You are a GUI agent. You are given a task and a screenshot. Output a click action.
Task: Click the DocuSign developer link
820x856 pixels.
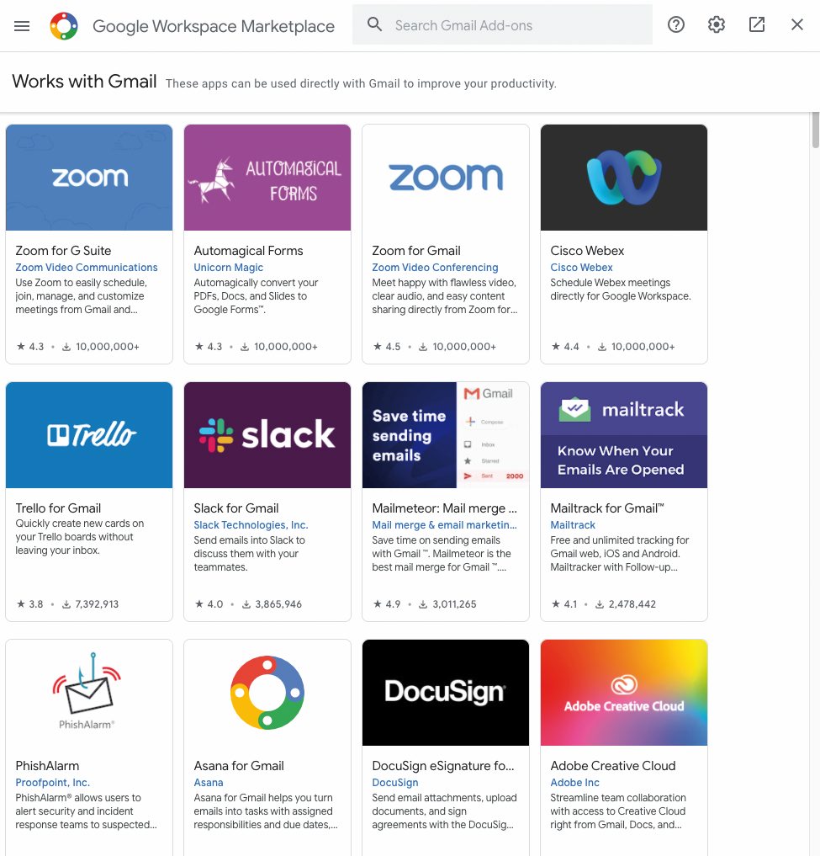point(394,783)
